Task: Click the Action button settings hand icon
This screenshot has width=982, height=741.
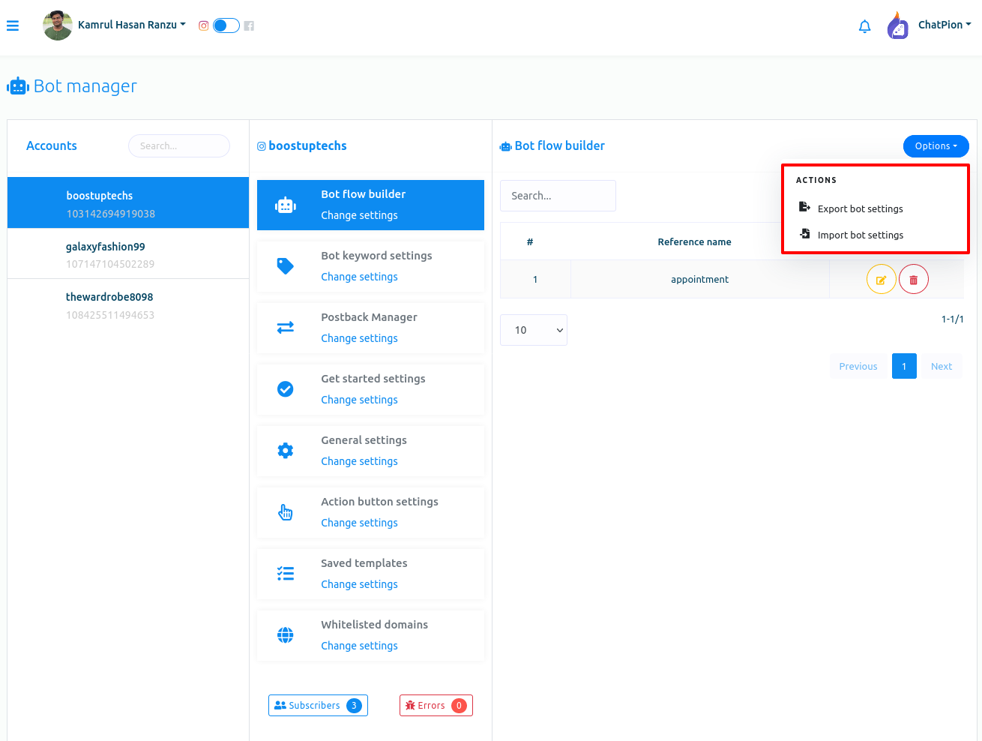Action: (x=286, y=512)
